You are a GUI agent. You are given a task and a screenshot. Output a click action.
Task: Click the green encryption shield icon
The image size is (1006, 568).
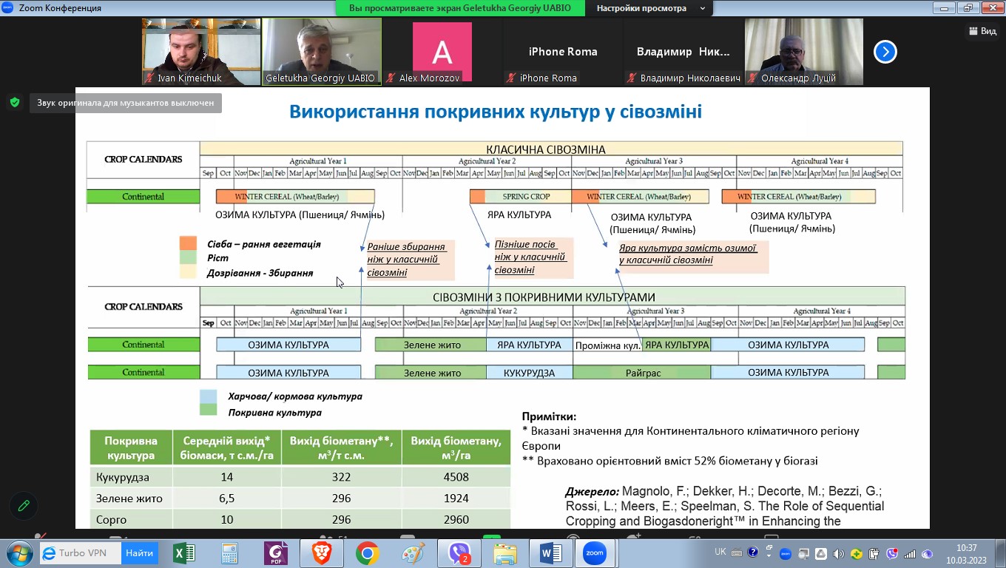pyautogui.click(x=15, y=103)
